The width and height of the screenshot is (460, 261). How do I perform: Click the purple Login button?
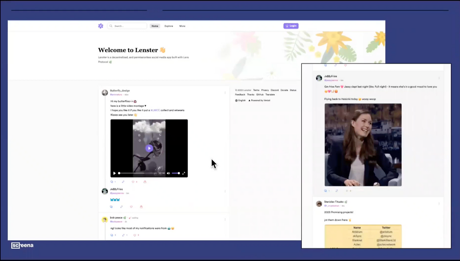pos(291,26)
